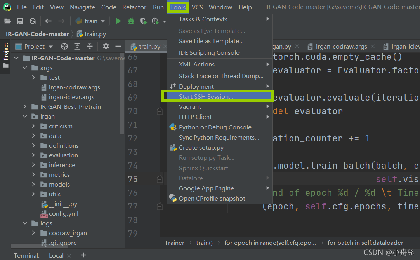Click the Synchronize reload icon
The image size is (420, 260).
click(x=33, y=21)
